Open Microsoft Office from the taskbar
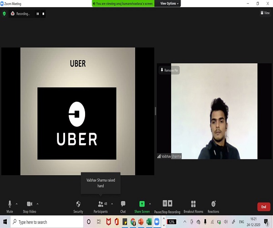Viewport: 273px width, 228px height. [116, 222]
